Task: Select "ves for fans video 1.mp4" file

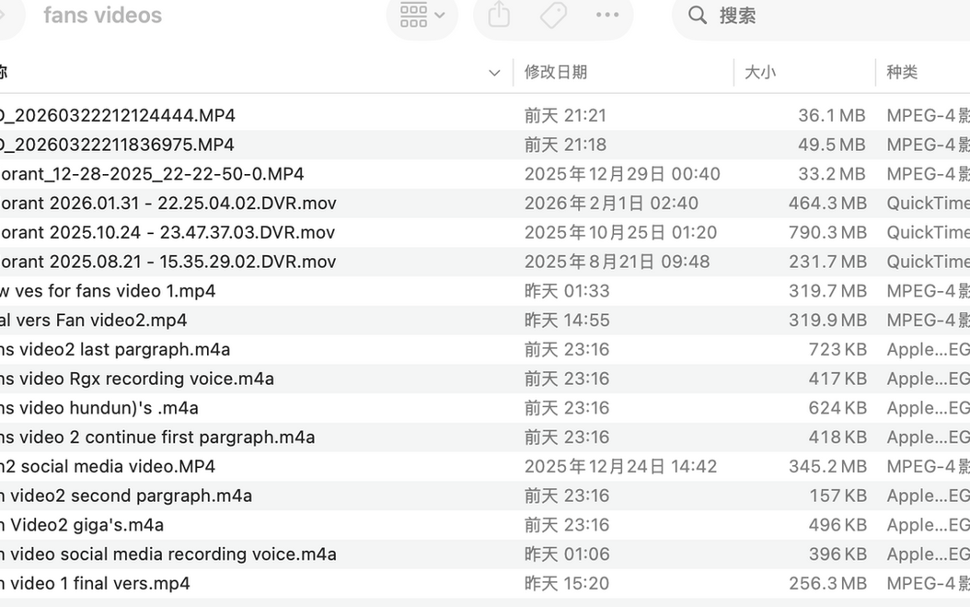Action: 109,291
